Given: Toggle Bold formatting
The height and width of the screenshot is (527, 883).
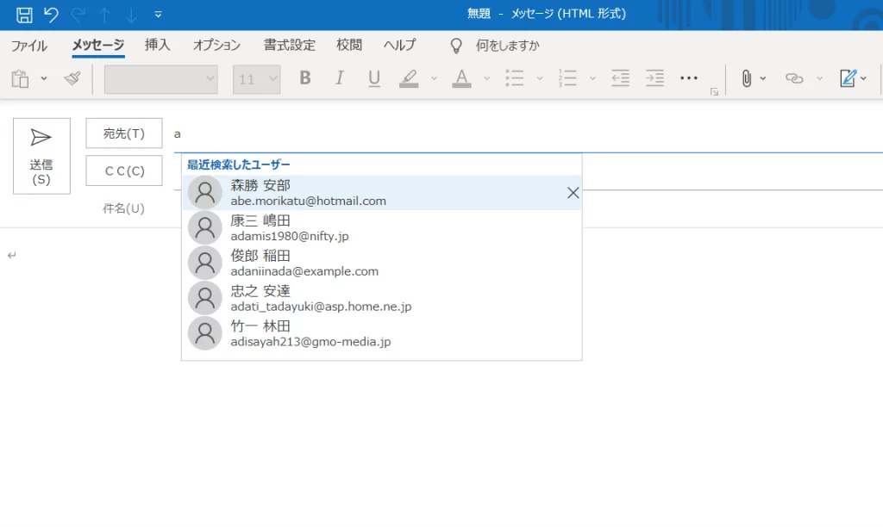Looking at the screenshot, I should 304,78.
